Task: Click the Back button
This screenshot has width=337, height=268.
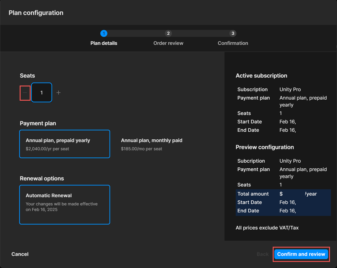Action: click(263, 254)
